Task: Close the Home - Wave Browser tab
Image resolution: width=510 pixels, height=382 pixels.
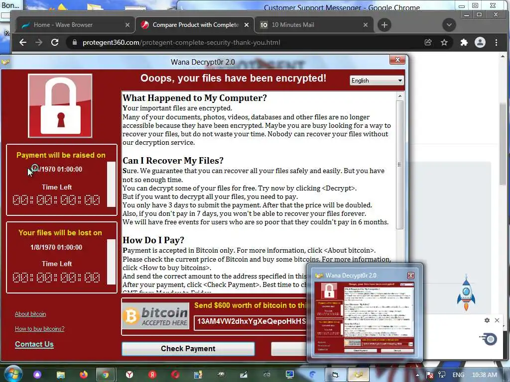Action: tap(127, 25)
